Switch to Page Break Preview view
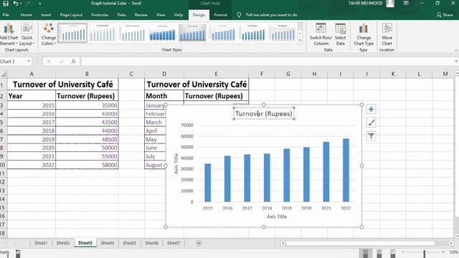This screenshot has width=459, height=258. pyautogui.click(x=393, y=252)
